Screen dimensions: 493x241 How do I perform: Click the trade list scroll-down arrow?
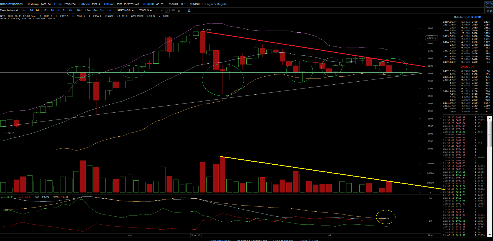coord(490,235)
